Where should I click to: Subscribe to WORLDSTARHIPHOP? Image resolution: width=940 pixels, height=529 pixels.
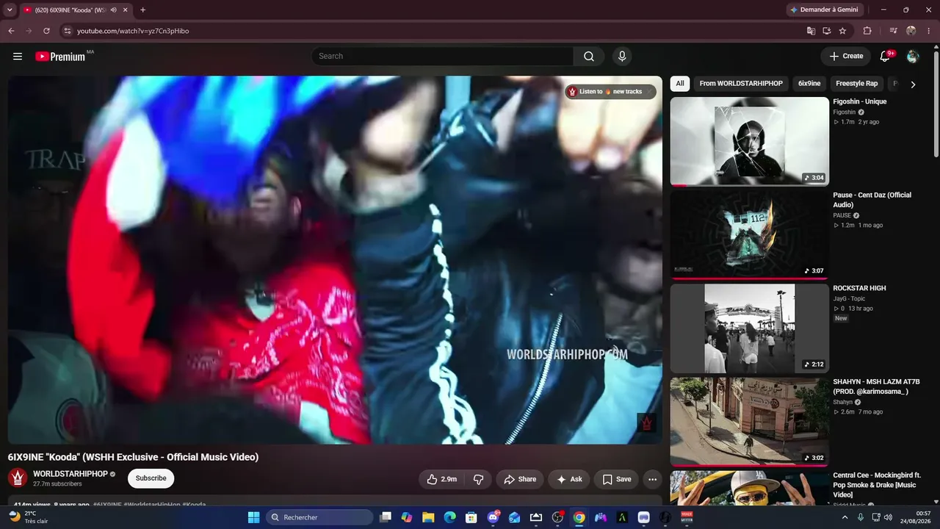click(x=151, y=478)
